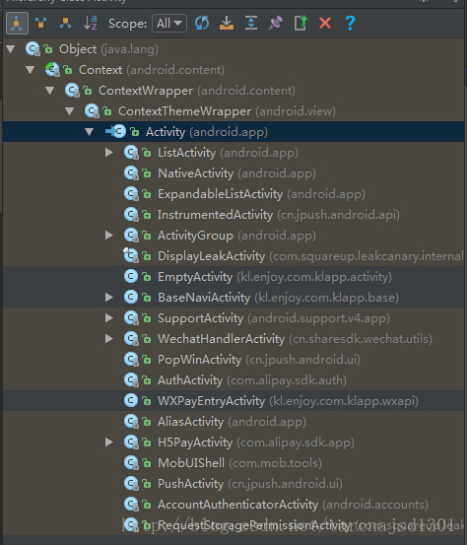The height and width of the screenshot is (545, 467).
Task: Export hierarchy to text file
Action: click(300, 24)
